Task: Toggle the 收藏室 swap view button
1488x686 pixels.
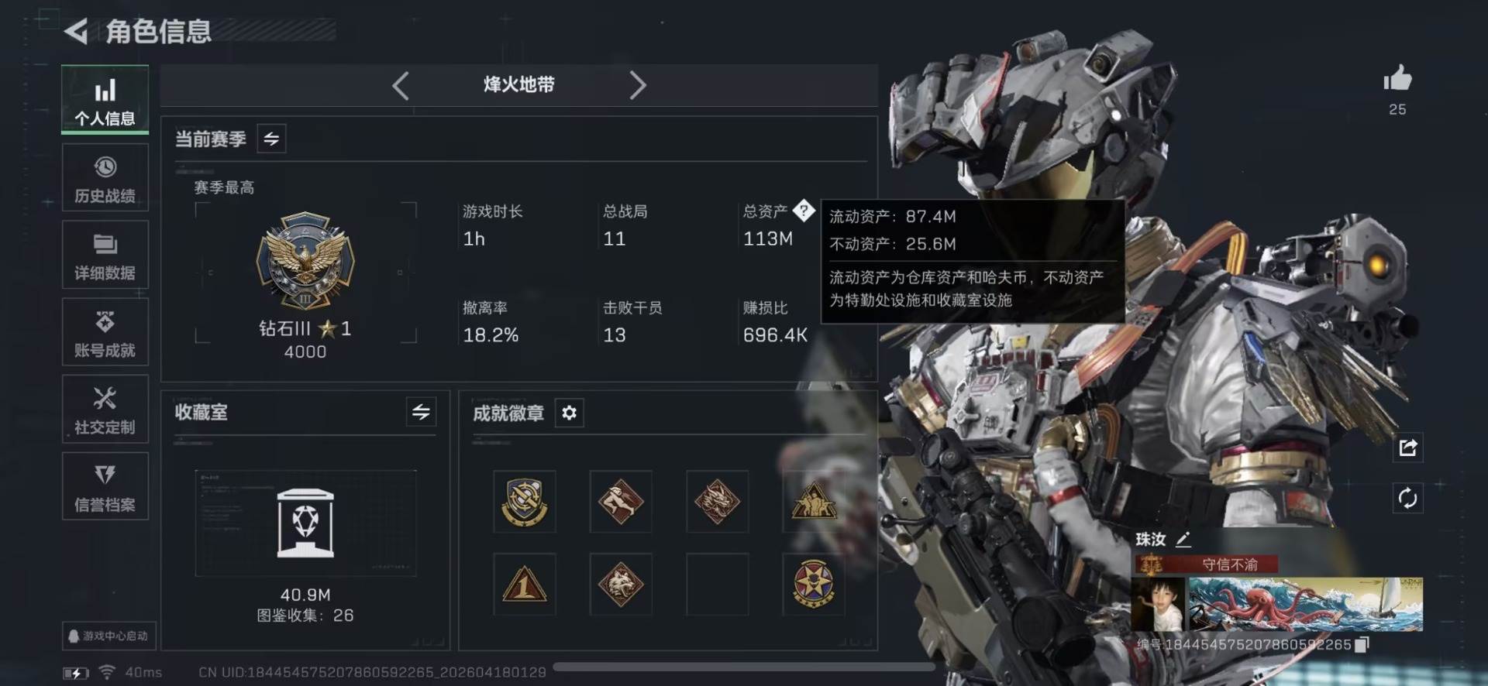Action: point(421,412)
